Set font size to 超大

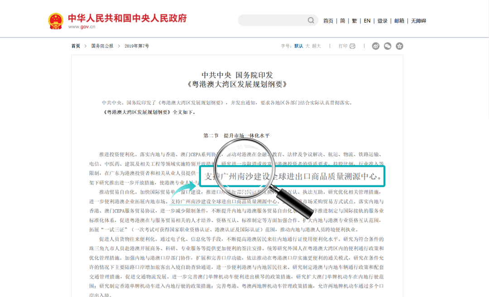(x=316, y=46)
